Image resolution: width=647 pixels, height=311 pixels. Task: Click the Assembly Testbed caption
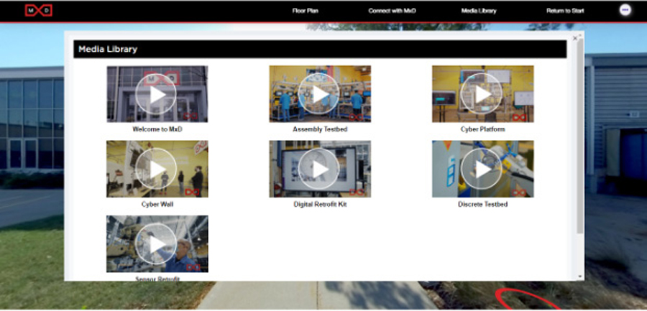pyautogui.click(x=320, y=129)
